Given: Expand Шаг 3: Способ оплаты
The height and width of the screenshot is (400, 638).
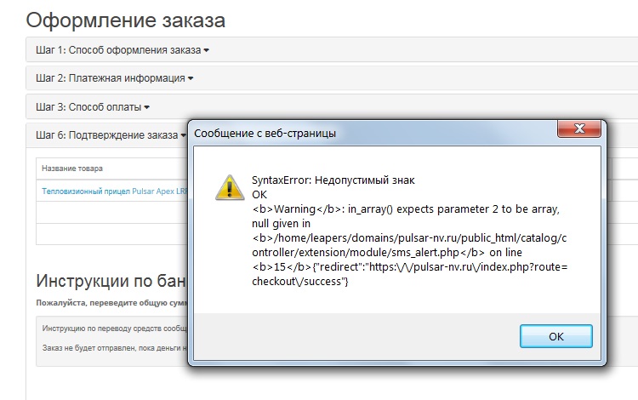Looking at the screenshot, I should point(93,107).
